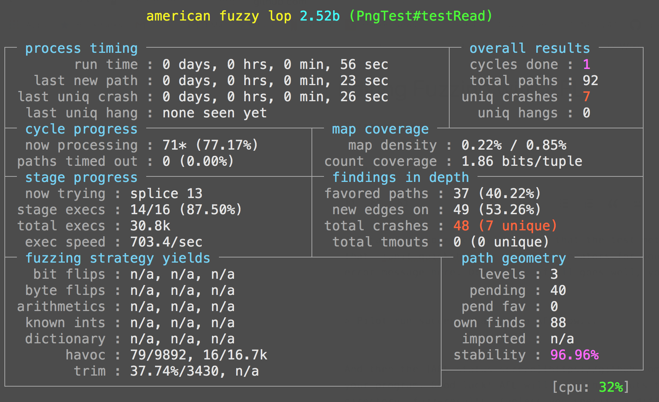Click the map density value 0.22% / 0.85%
Viewport: 659px width, 402px height.
click(x=514, y=145)
